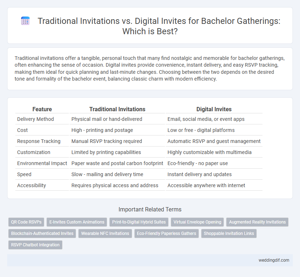Click the Wearable NFC Invitations tag
The width and height of the screenshot is (300, 277).
pos(105,234)
